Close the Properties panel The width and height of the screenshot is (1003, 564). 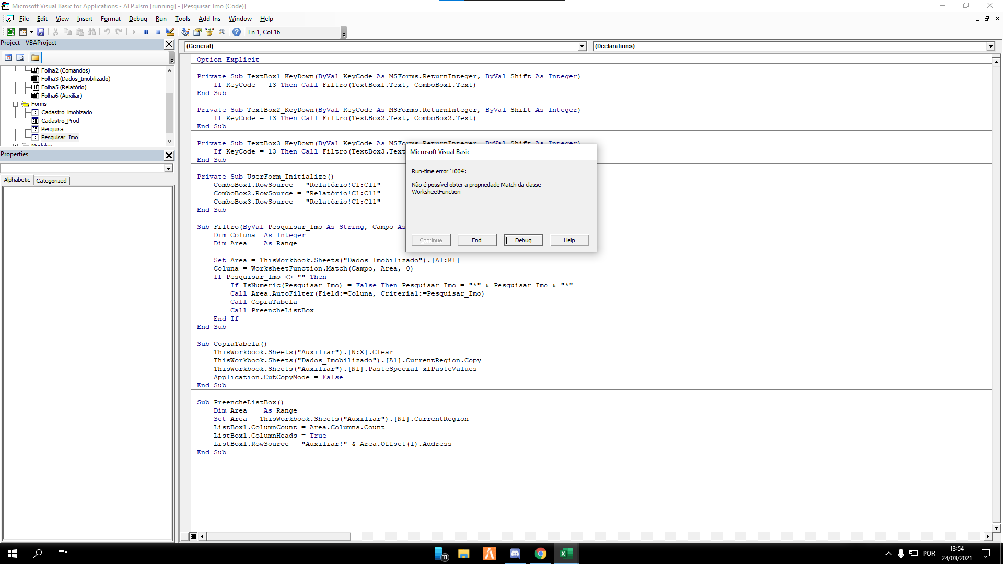169,155
